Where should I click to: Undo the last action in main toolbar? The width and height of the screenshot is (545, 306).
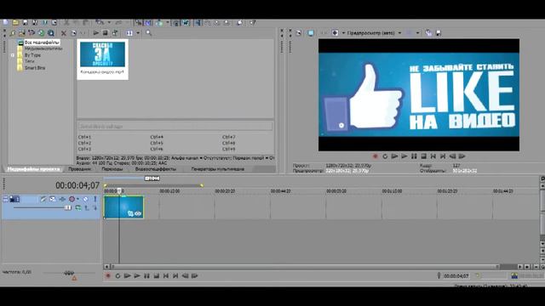click(x=100, y=23)
